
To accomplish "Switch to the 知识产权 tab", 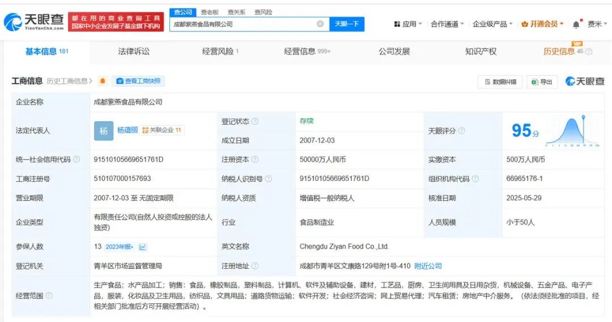I will [481, 51].
